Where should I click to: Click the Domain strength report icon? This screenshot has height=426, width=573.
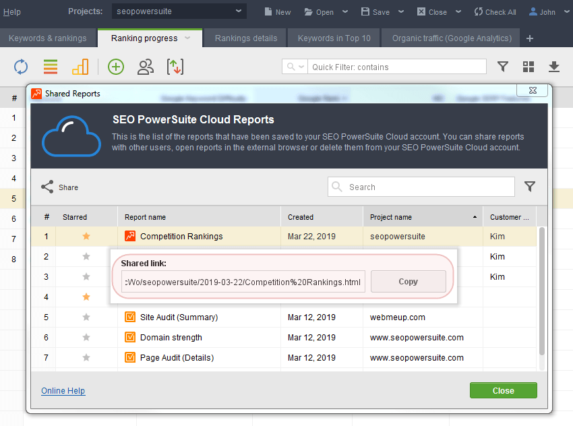coord(130,337)
